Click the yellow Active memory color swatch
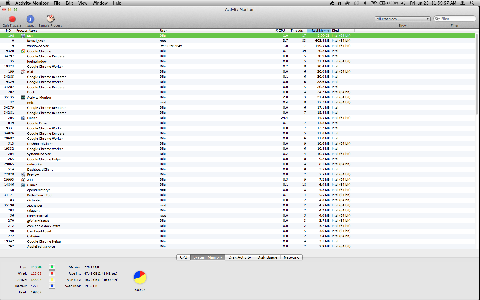Image resolution: width=480 pixels, height=300 pixels. [x=52, y=279]
